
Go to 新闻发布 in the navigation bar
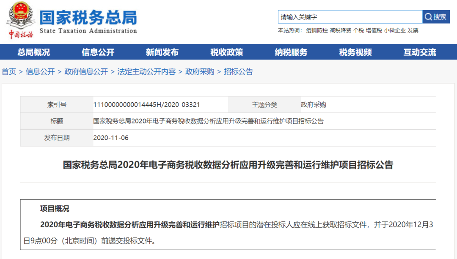(162, 52)
